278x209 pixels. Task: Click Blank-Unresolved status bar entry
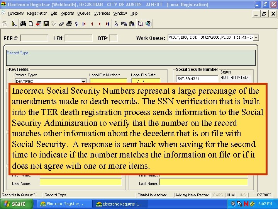click(152, 195)
